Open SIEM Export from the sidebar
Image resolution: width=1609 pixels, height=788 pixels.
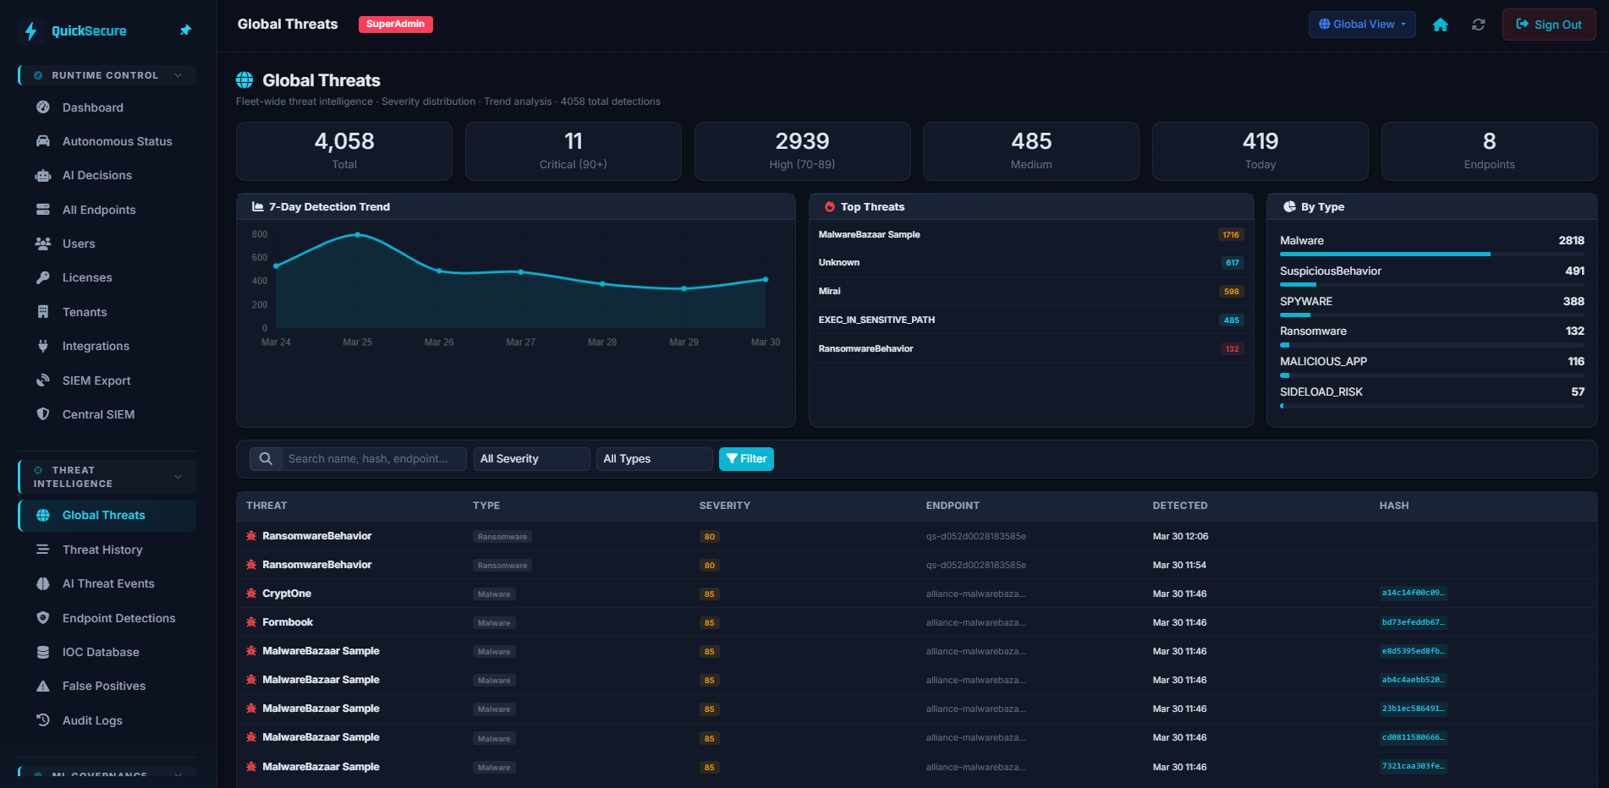point(96,380)
